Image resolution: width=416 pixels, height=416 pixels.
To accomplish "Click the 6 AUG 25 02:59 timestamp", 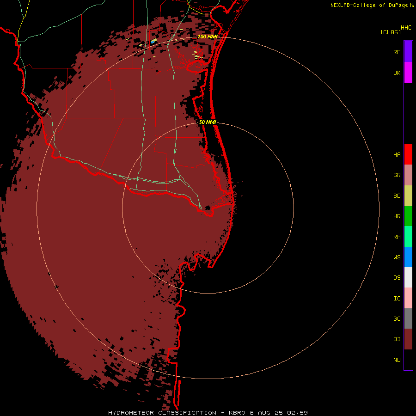I will point(279,413).
